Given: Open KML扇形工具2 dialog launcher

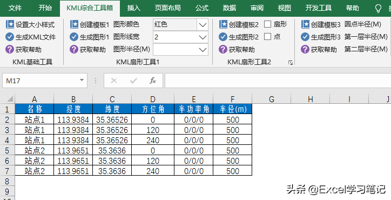Looking at the screenshot, I should click(x=291, y=63).
